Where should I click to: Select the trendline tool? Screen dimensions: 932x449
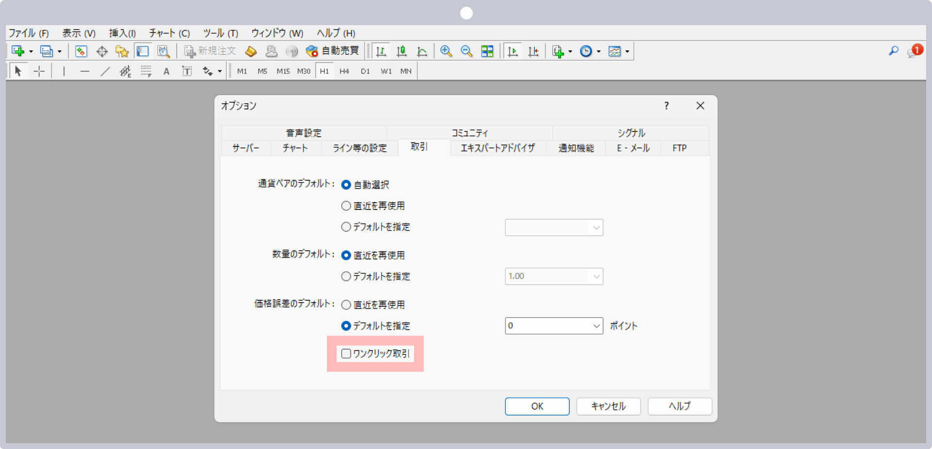105,71
